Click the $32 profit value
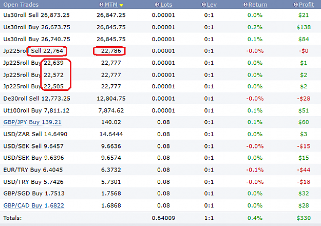Viewport: 321px width, 226px height. tap(304, 194)
